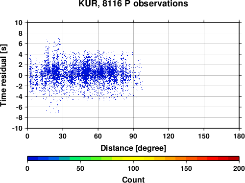The image size is (245, 183).
Task: Select the green colorbar segment near 50
Action: coord(85,159)
